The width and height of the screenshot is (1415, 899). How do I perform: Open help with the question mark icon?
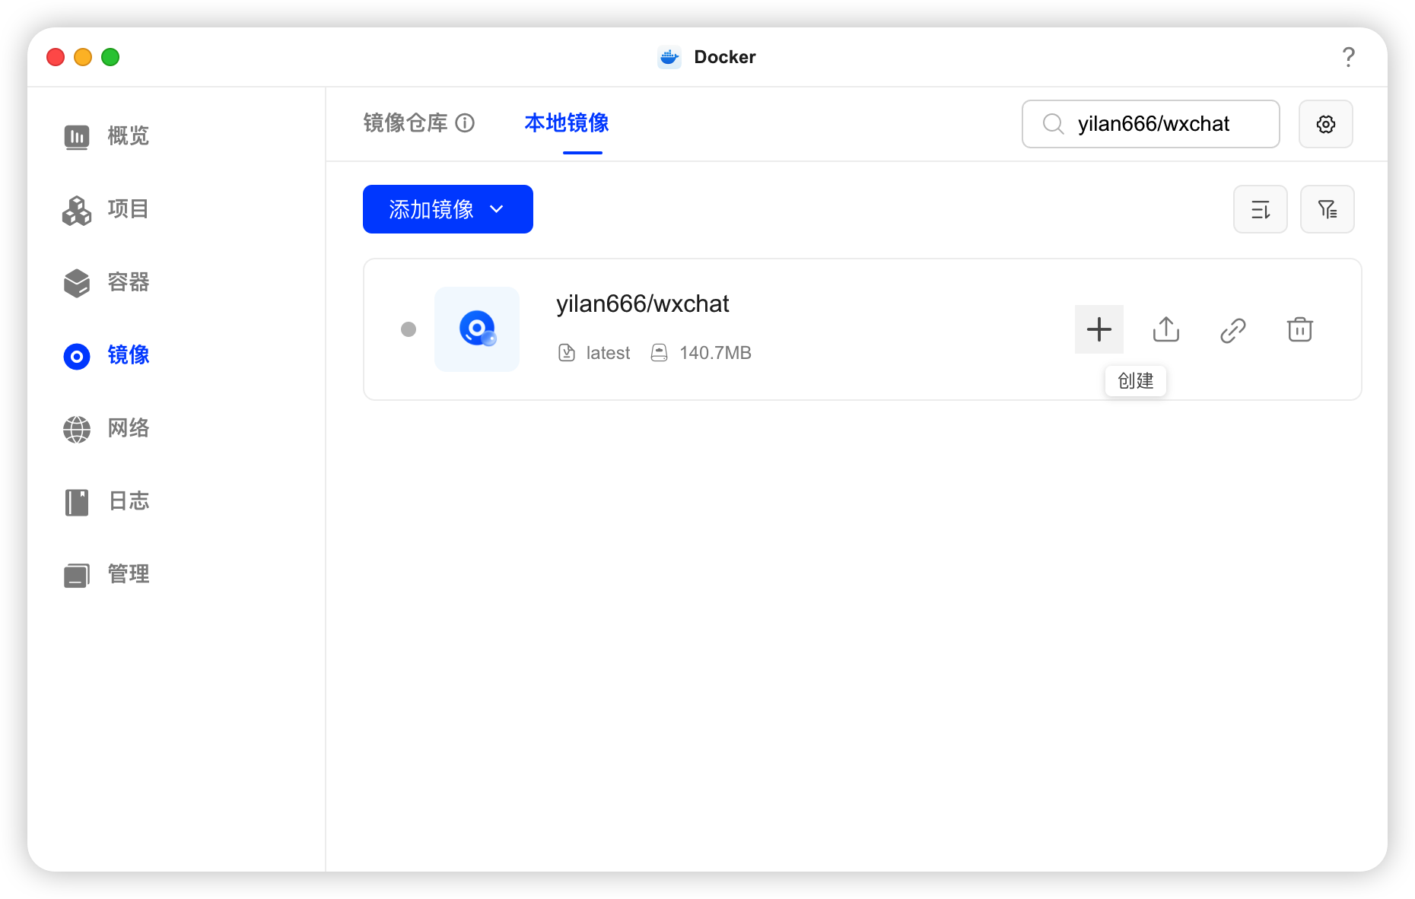(1349, 57)
